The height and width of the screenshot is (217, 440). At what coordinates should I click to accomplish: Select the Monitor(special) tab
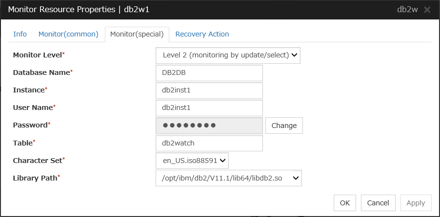tap(137, 35)
